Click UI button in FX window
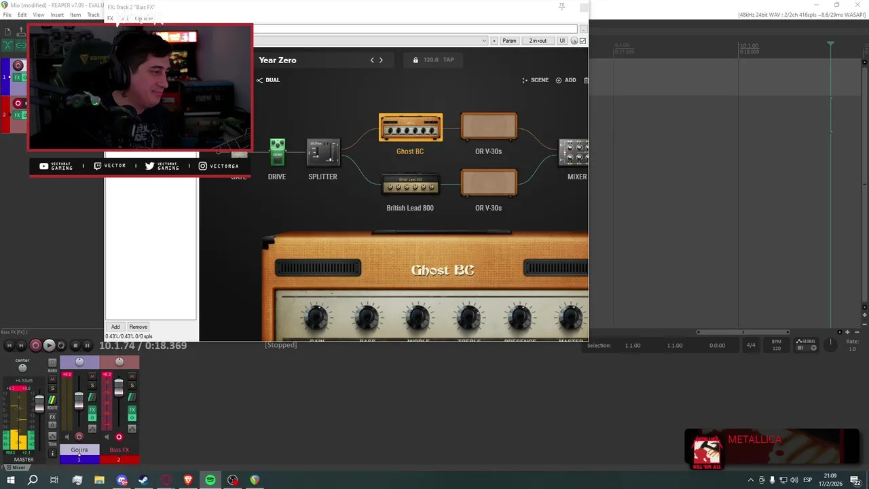The height and width of the screenshot is (489, 869). 561,41
